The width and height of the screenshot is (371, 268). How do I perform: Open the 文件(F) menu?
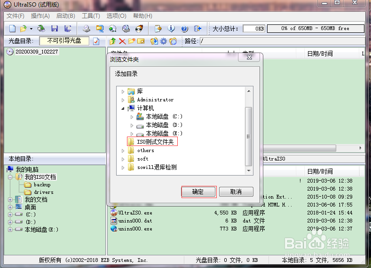16,16
